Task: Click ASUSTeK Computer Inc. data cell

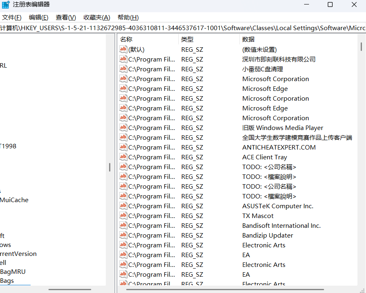Action: [x=278, y=206]
